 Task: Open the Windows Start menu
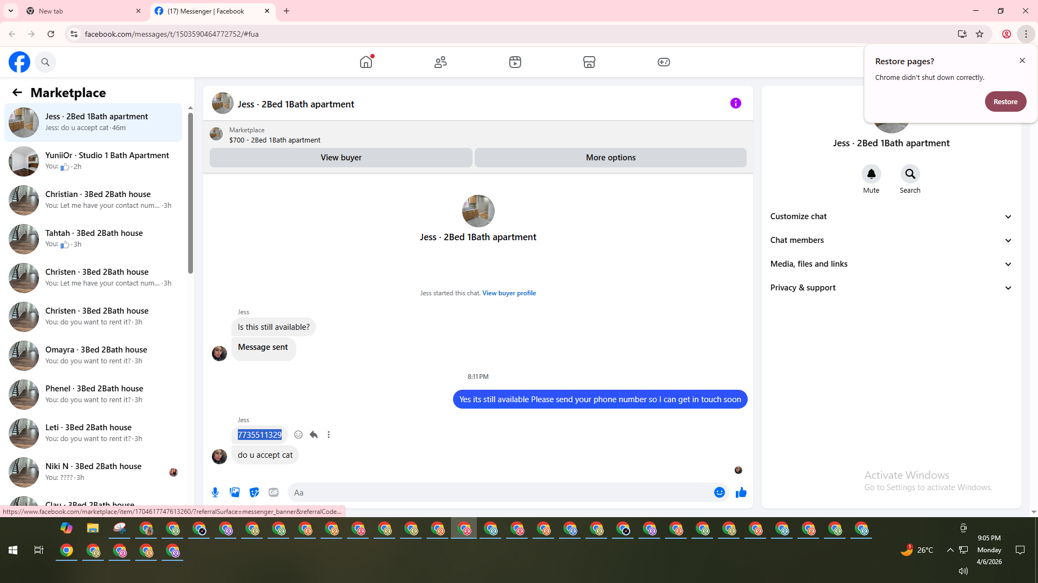pos(13,550)
